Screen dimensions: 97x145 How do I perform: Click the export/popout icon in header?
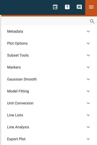[55, 7]
